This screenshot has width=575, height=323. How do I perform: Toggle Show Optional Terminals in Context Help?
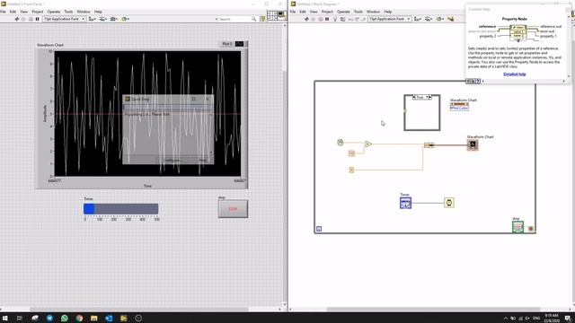(468, 82)
